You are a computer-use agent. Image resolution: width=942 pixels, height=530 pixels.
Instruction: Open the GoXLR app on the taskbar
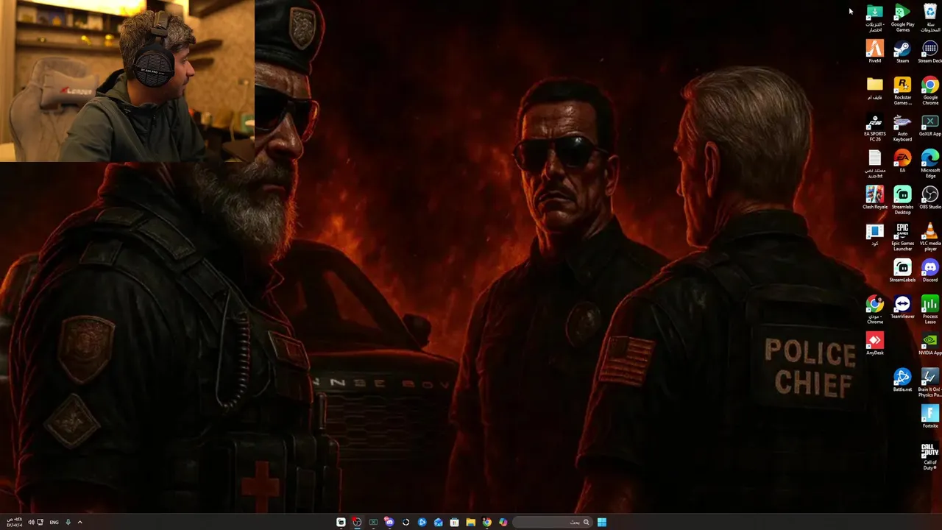click(x=373, y=522)
